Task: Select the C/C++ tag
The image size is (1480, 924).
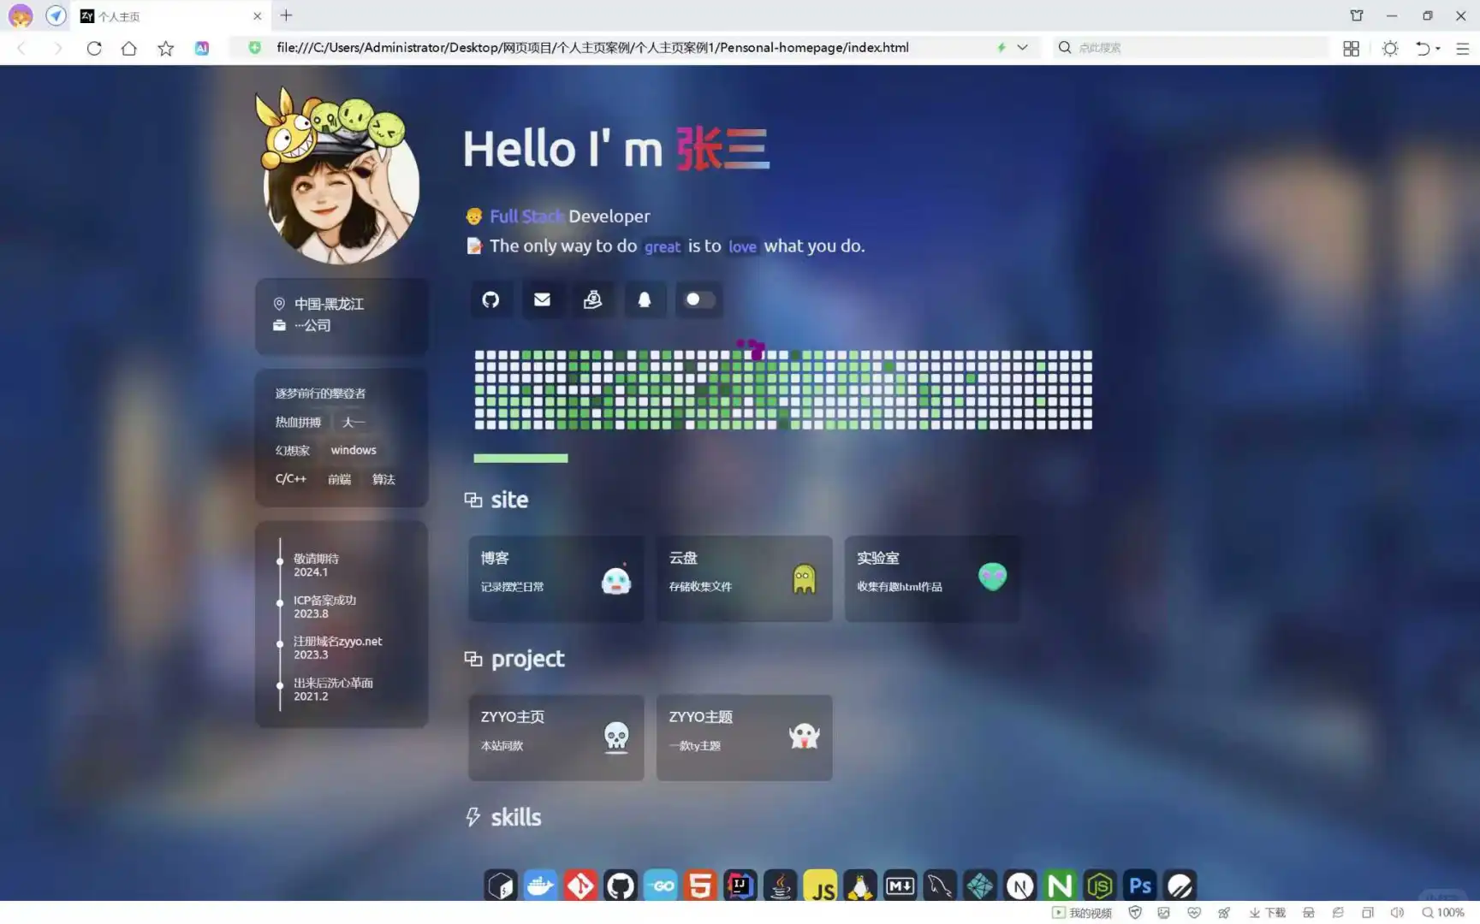Action: click(x=291, y=479)
